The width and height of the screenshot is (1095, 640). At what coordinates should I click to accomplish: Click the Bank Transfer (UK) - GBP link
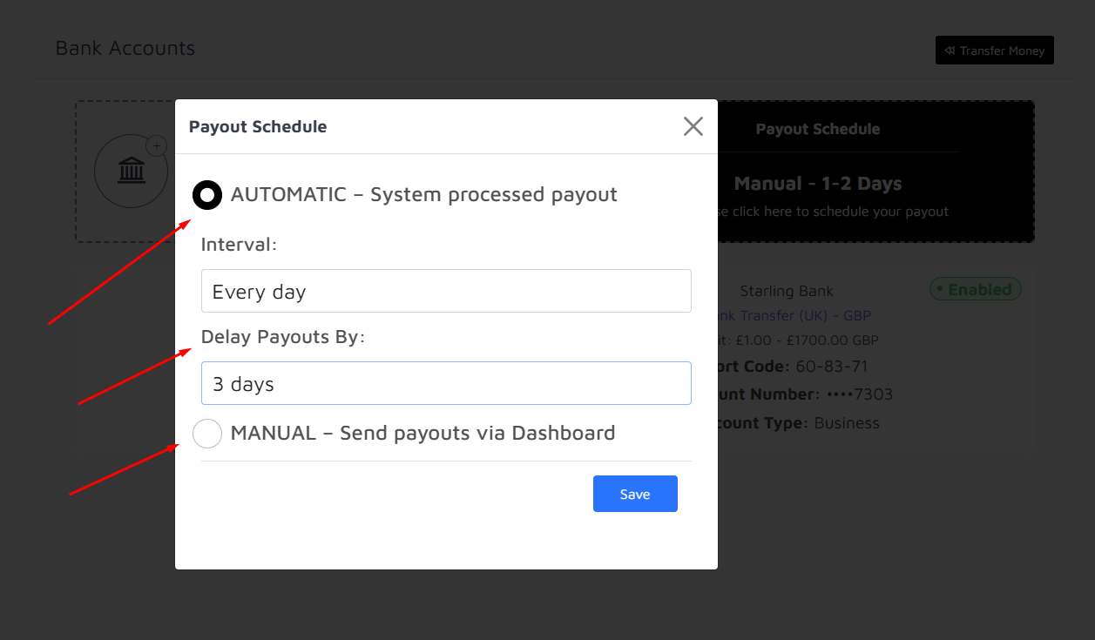(x=794, y=315)
